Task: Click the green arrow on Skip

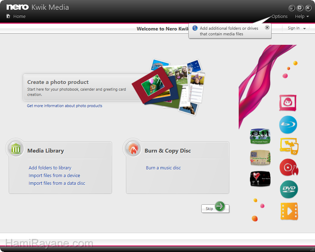Action: pos(220,206)
